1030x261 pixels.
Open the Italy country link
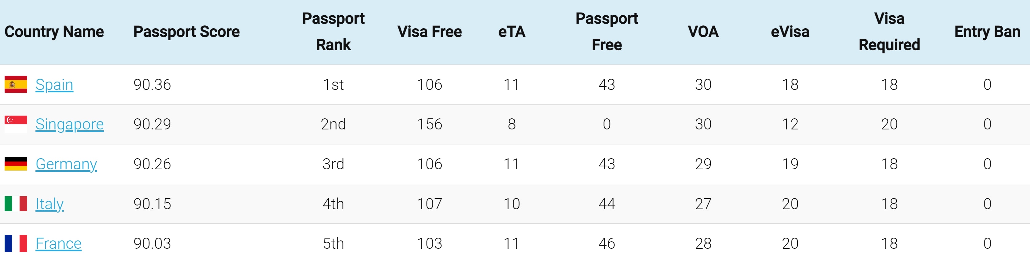(x=50, y=204)
